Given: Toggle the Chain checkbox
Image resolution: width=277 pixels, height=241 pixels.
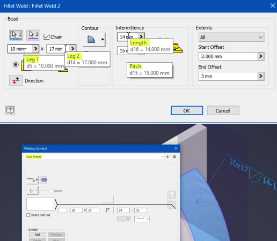Looking at the screenshot, I should tap(47, 37).
